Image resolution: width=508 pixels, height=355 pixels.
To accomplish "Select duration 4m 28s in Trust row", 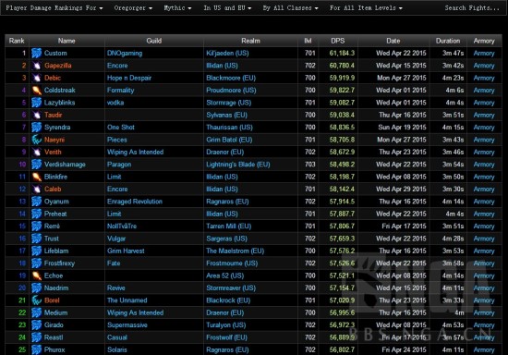I will (453, 239).
